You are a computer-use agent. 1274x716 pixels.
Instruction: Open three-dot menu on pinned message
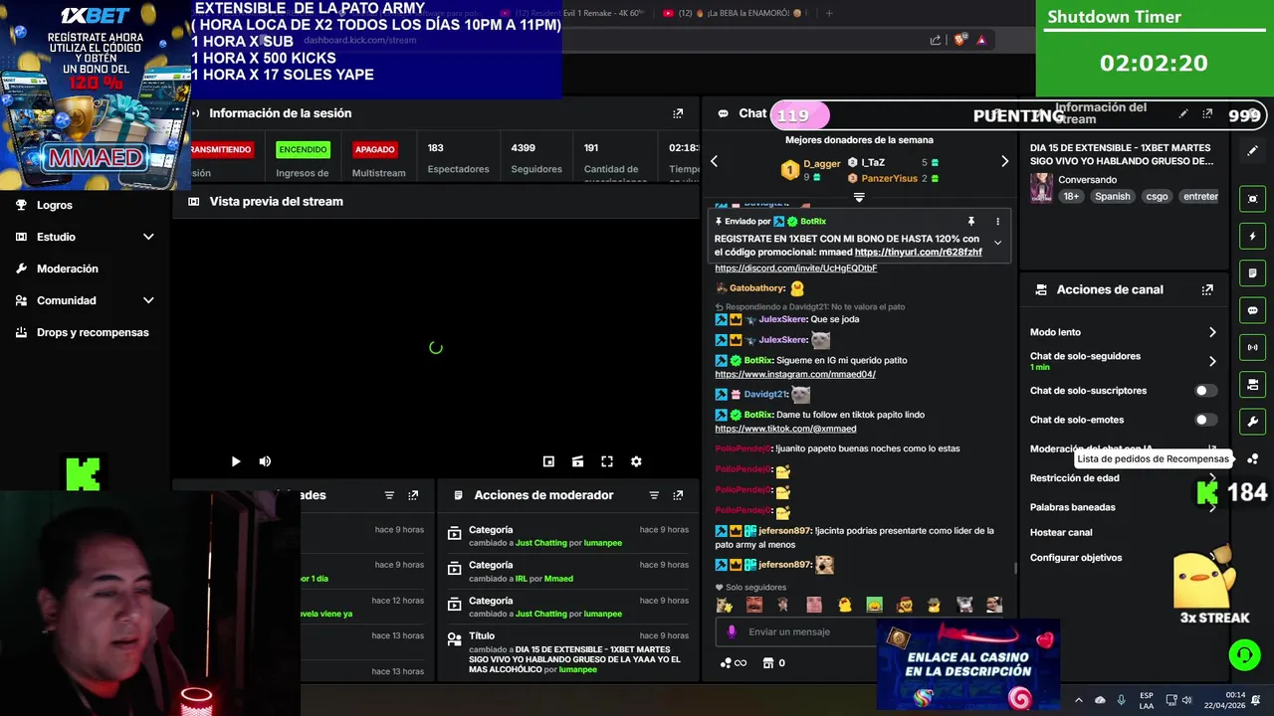pos(997,222)
